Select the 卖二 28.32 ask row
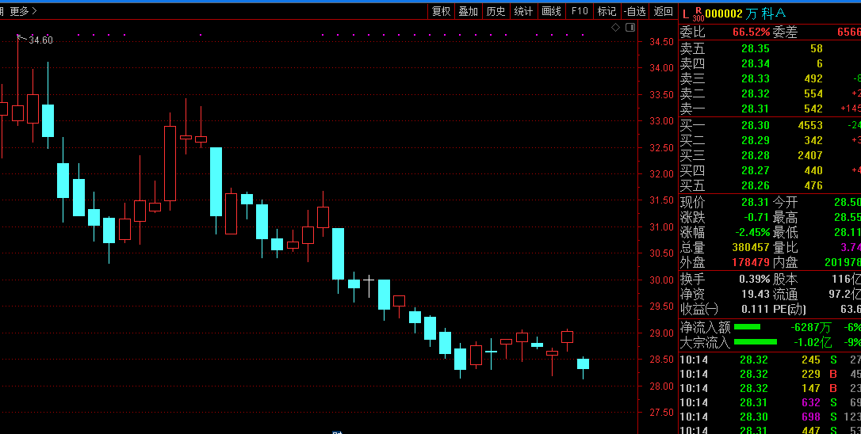This screenshot has width=861, height=434. click(770, 93)
